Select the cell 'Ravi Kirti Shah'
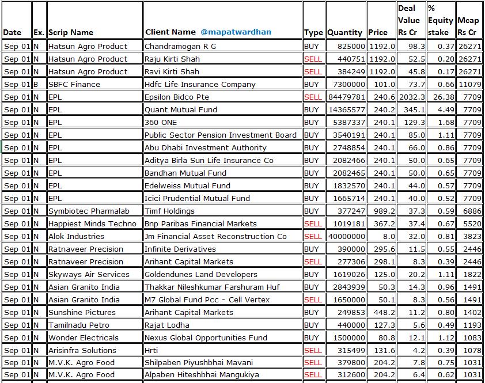Screen dimensions: 485x383 [x=223, y=71]
